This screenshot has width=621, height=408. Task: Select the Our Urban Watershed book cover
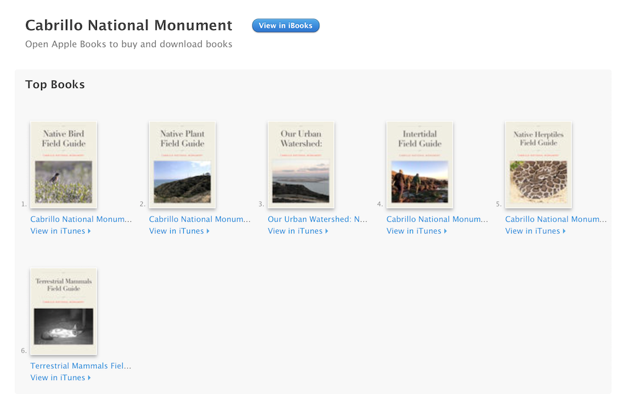click(301, 164)
